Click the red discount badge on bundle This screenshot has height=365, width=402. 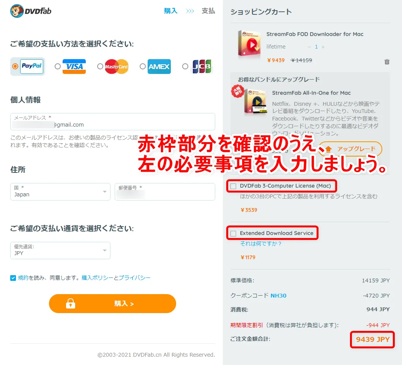[238, 91]
